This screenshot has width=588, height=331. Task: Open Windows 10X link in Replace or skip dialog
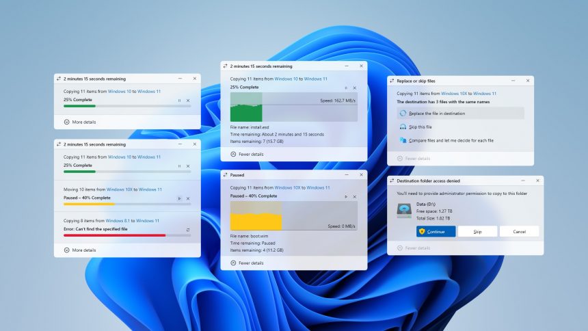click(454, 94)
